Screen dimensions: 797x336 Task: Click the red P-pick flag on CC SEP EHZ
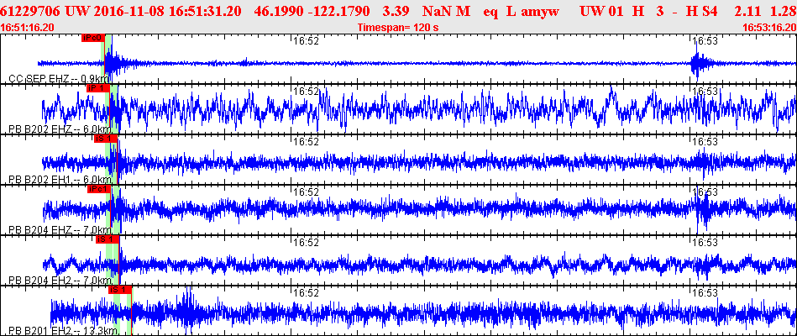(x=92, y=39)
